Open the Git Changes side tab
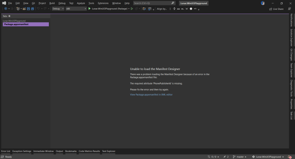The height and width of the screenshot is (159, 295). pos(291,54)
